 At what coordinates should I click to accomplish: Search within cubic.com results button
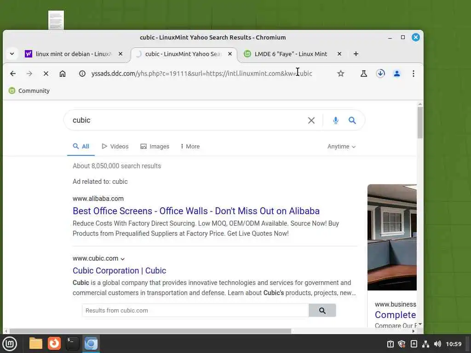pos(322,310)
